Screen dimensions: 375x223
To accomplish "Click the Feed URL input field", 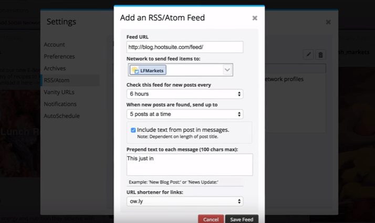I will 185,47.
